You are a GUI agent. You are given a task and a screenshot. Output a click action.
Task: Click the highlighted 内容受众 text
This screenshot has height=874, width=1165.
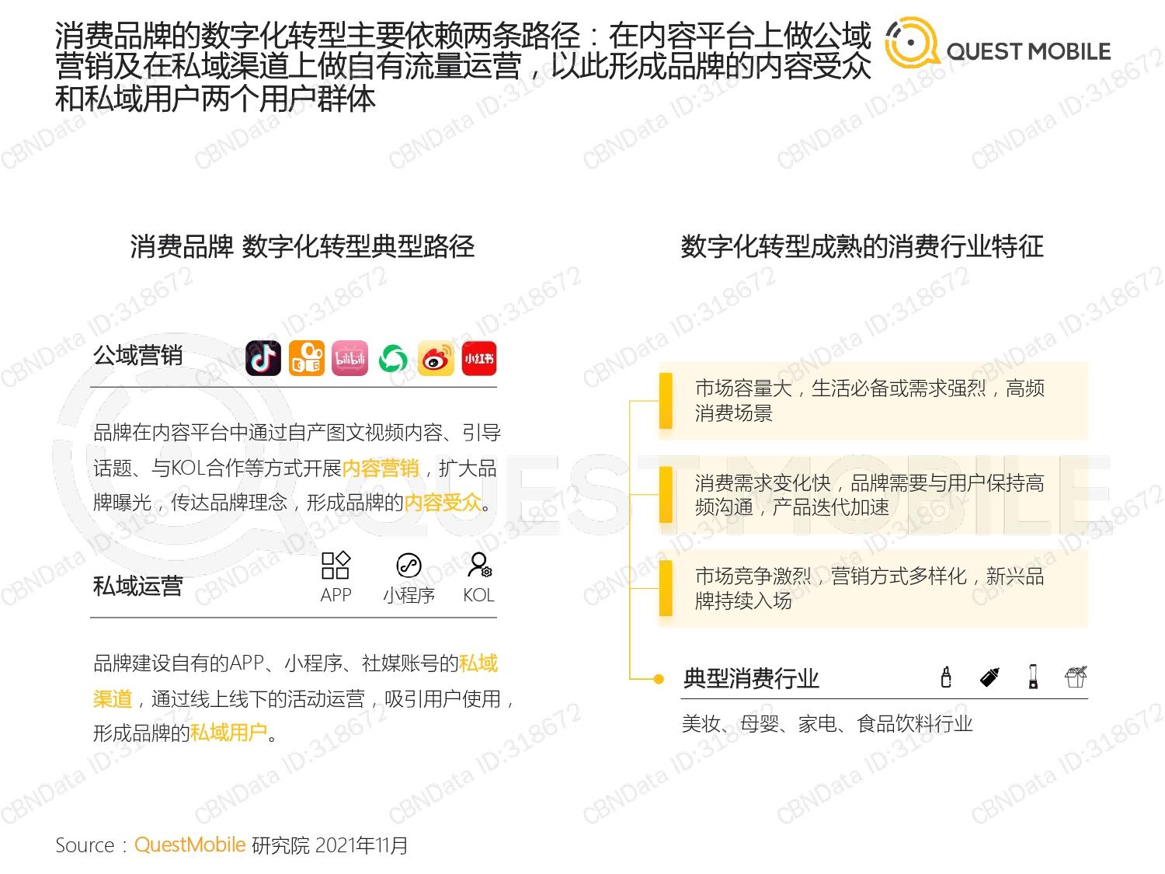coord(443,503)
